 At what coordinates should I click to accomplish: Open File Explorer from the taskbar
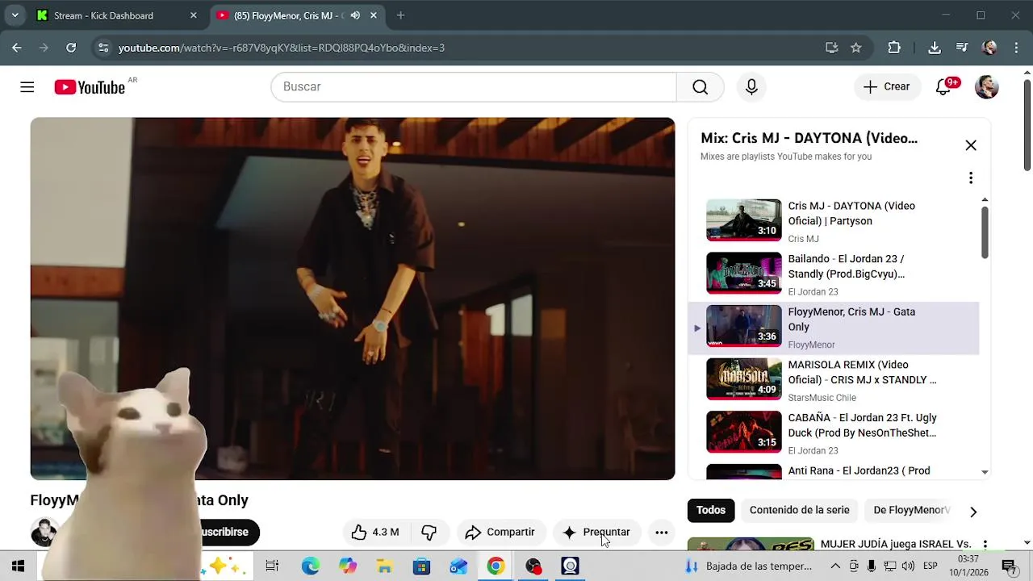(x=384, y=566)
